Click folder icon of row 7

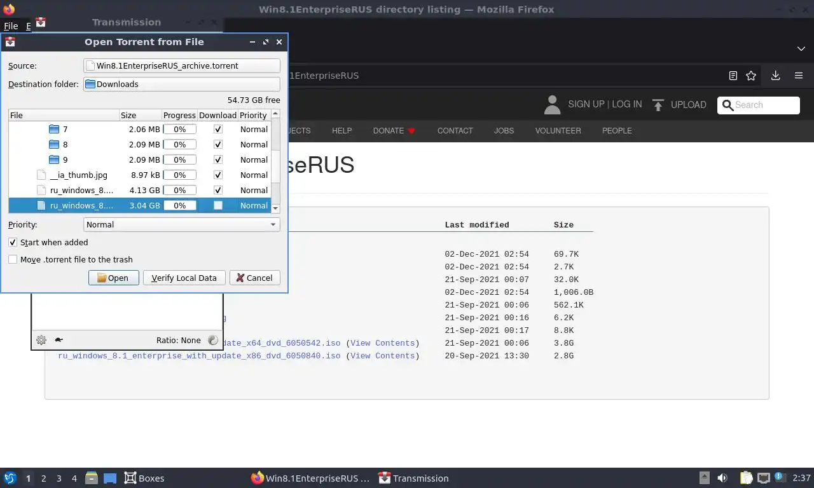[x=54, y=129]
